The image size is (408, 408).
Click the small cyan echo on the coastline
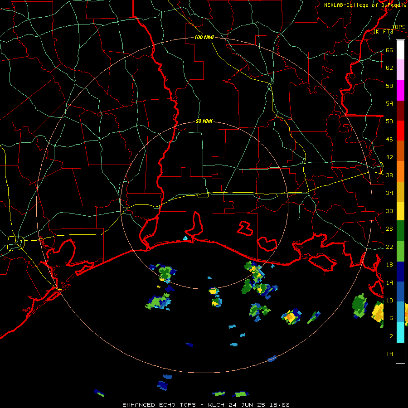tap(185, 238)
